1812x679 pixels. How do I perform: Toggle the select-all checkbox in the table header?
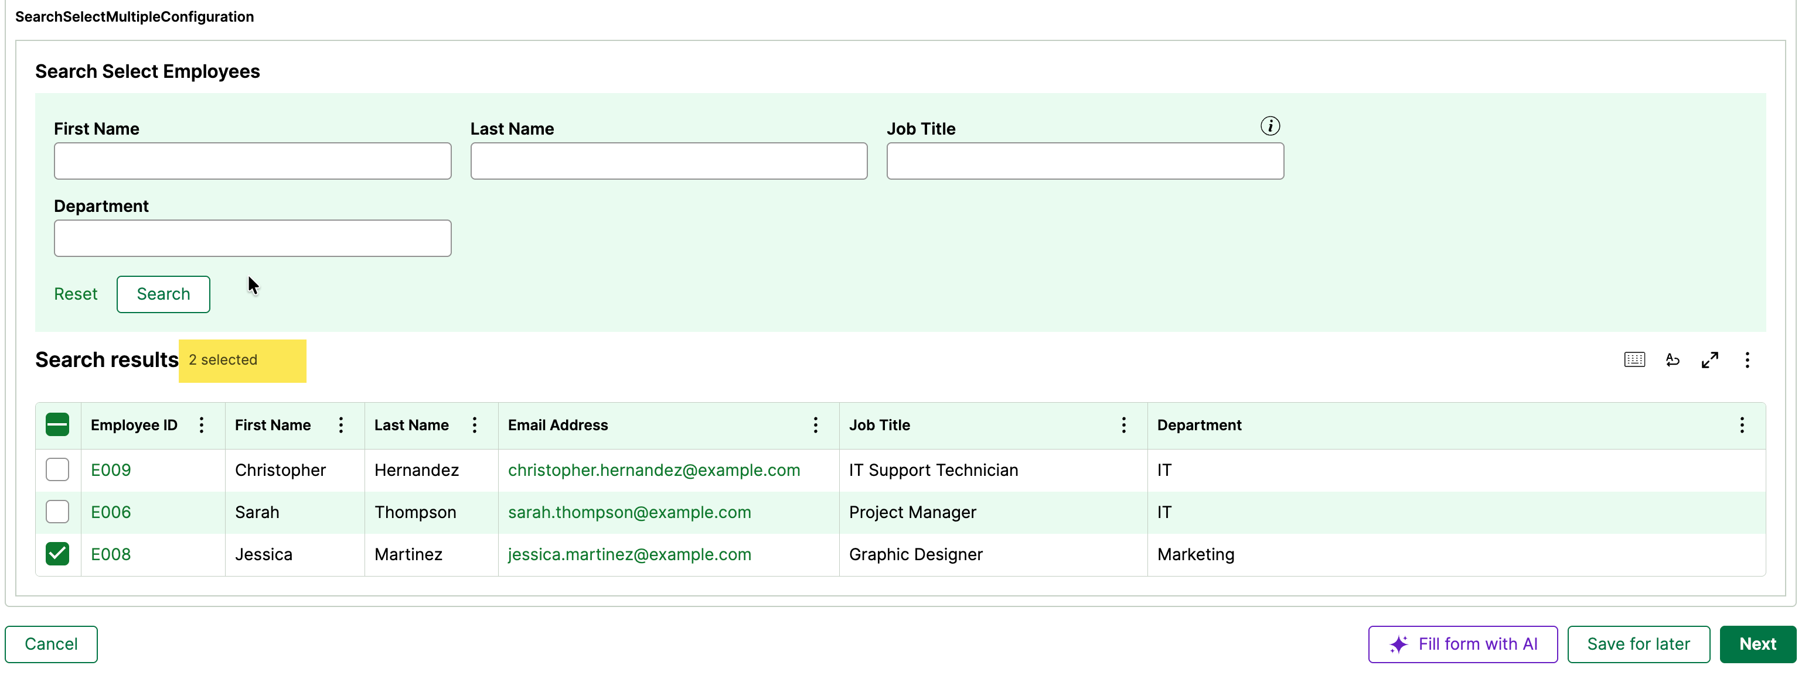point(57,426)
